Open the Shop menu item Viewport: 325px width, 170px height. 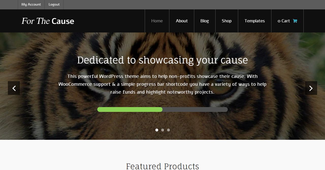[x=227, y=21]
